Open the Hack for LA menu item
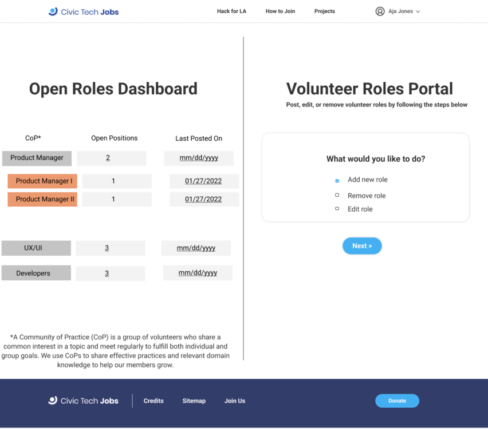 (231, 11)
